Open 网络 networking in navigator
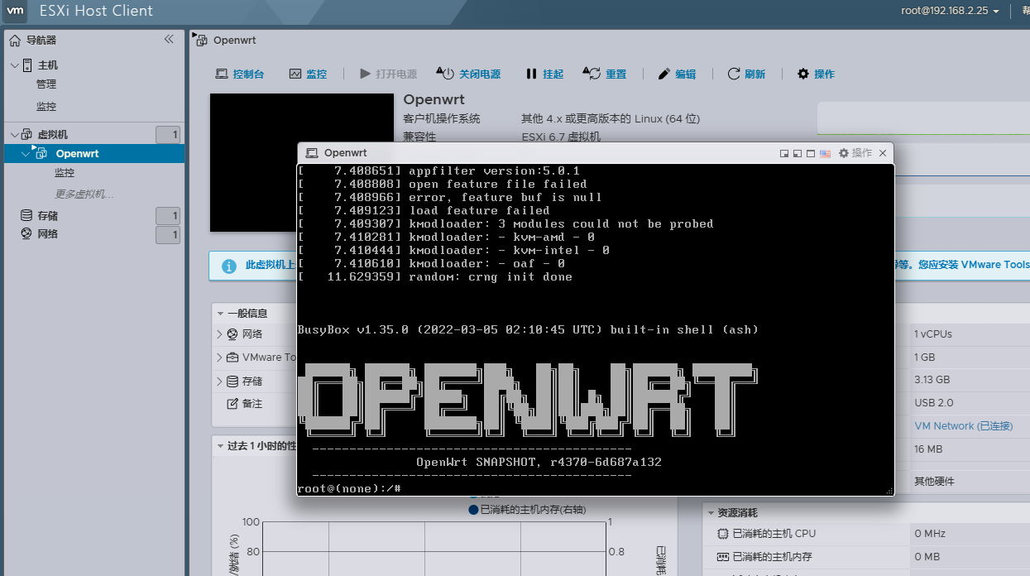Viewport: 1030px width, 576px height. pos(47,234)
